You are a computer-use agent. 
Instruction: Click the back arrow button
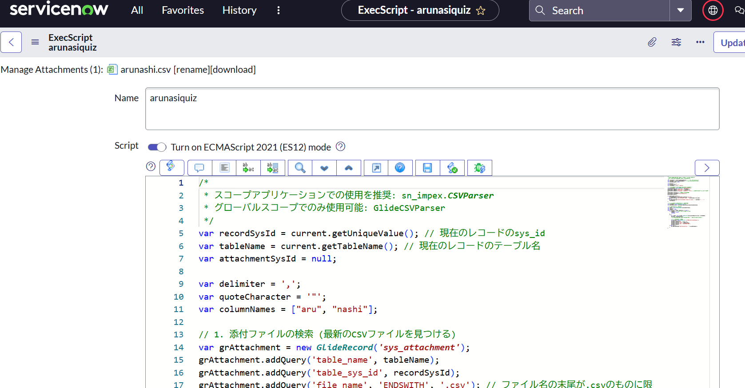(11, 42)
